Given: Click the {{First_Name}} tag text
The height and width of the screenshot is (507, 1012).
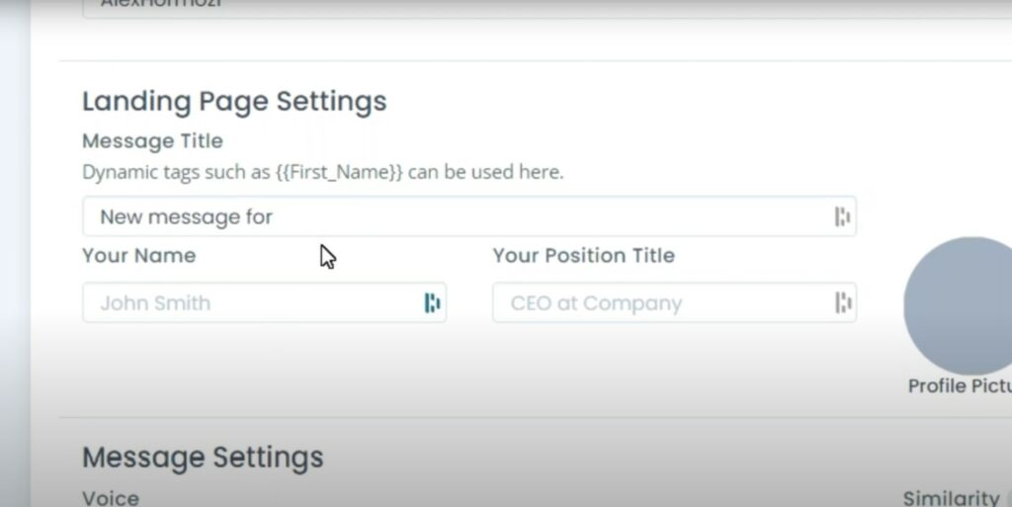Looking at the screenshot, I should [x=339, y=172].
